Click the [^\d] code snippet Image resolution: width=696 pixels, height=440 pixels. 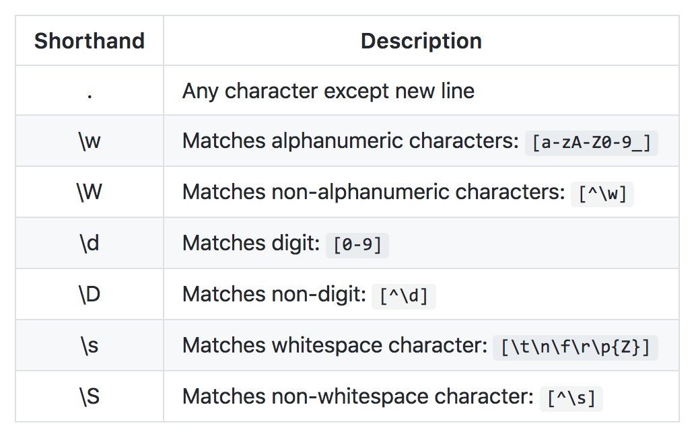(403, 296)
